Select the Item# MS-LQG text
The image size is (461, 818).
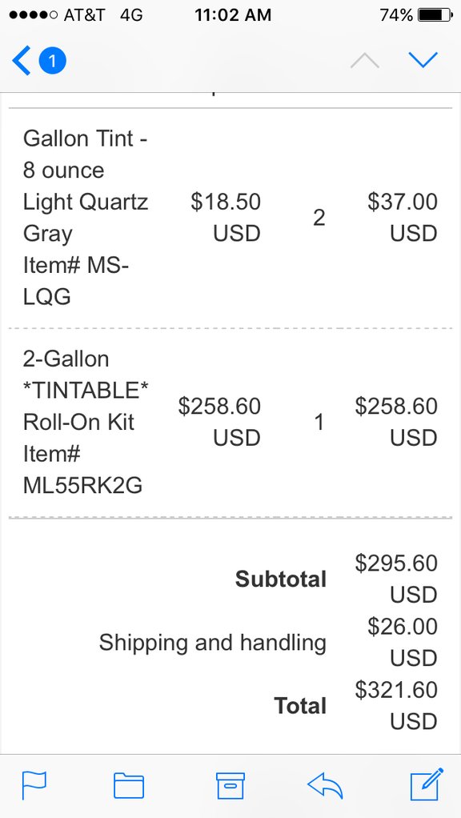click(76, 281)
